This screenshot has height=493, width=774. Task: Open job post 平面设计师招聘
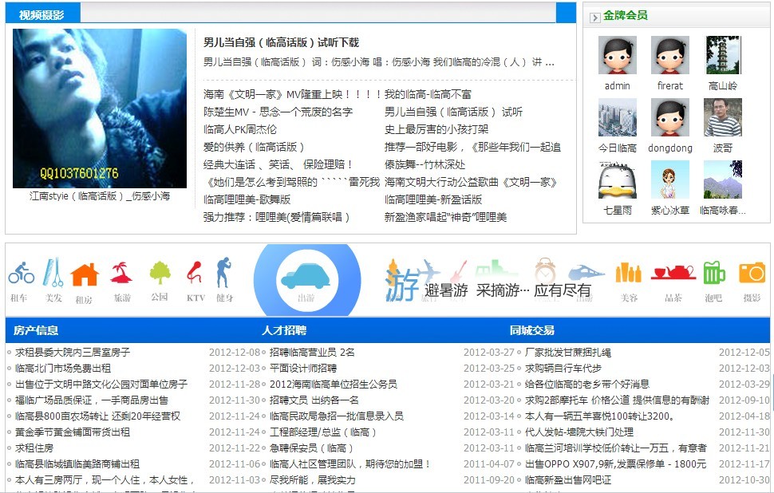pos(303,368)
